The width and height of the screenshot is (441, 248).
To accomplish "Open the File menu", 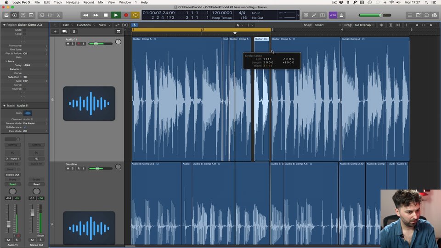I will click(37, 2).
